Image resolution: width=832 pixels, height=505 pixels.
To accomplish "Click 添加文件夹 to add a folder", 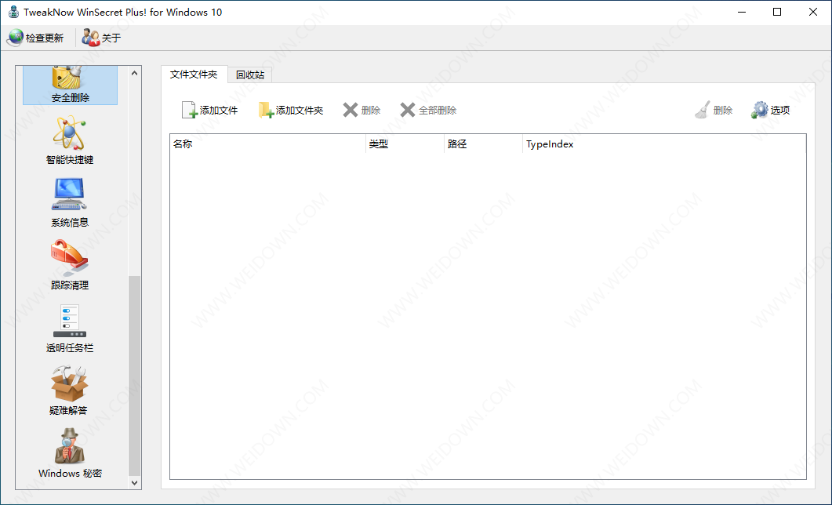I will (x=291, y=111).
